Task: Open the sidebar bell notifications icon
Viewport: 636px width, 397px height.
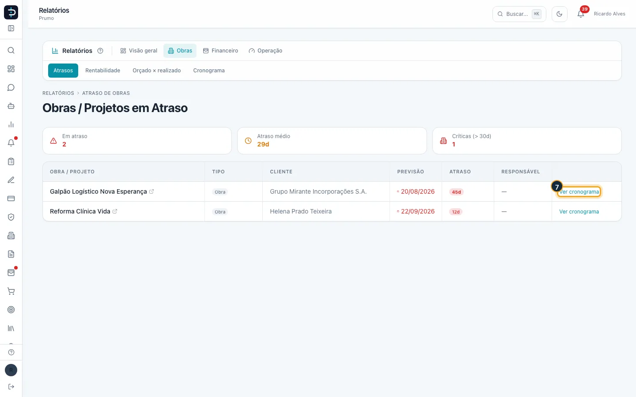Action: click(11, 143)
